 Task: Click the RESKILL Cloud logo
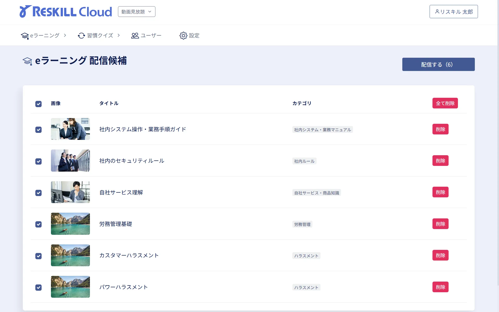(x=66, y=11)
